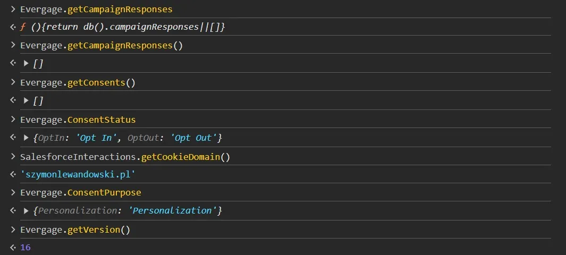Viewport: 566px width, 255px height.
Task: Click the input chevron beside Evergage.getVersion()
Action: click(x=13, y=229)
